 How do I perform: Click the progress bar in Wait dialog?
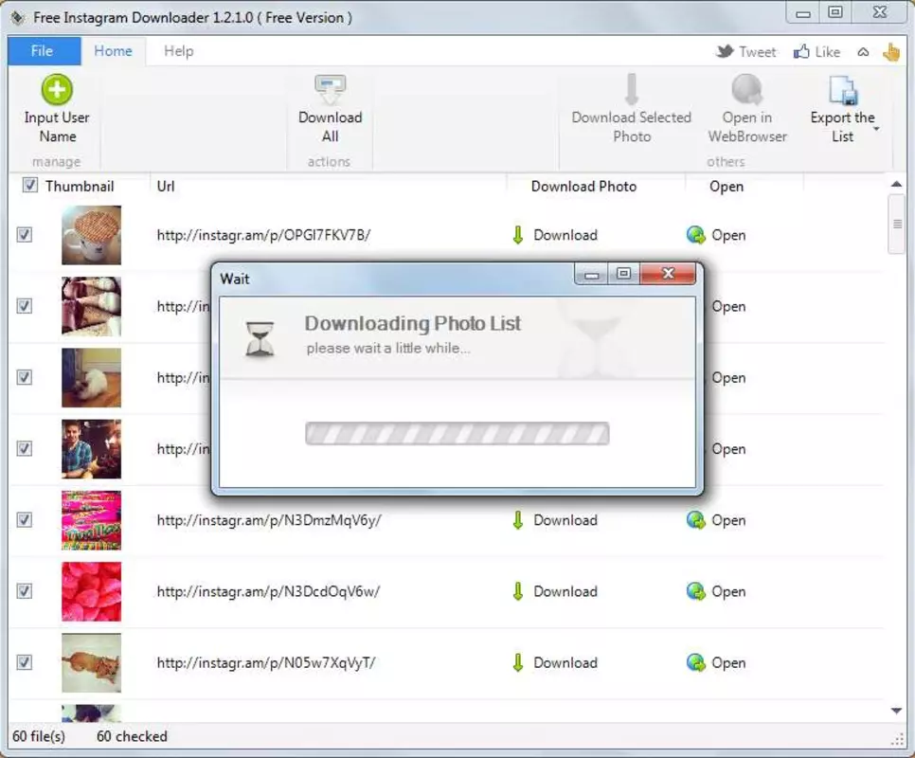coord(457,434)
